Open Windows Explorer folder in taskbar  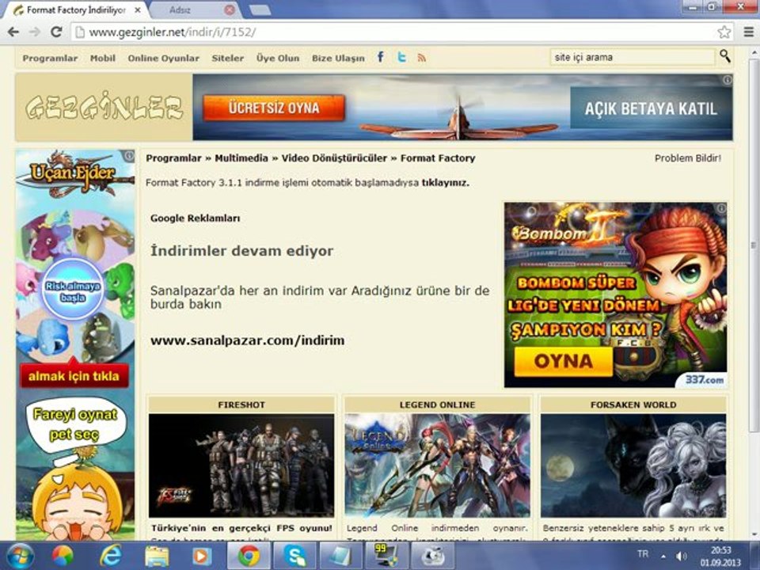tap(157, 556)
